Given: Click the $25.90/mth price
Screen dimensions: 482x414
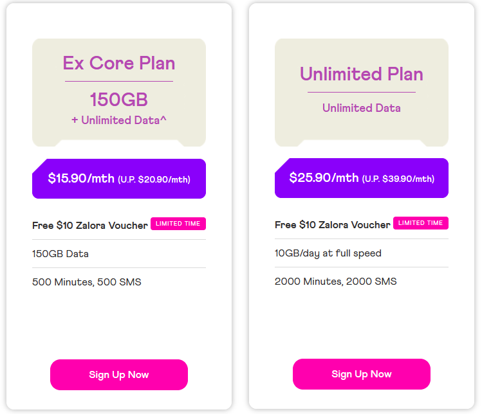Looking at the screenshot, I should 324,178.
